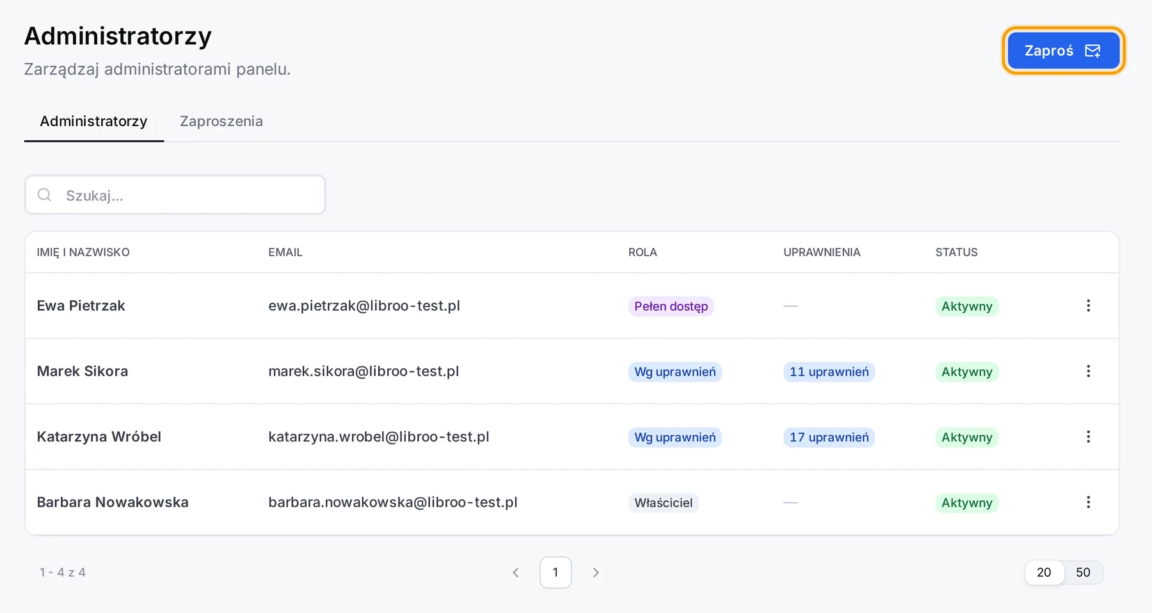Switch to the Zaproszenia tab
This screenshot has width=1152, height=613.
221,121
